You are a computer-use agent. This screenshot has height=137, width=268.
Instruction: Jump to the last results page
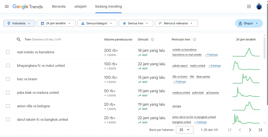pyautogui.click(x=260, y=130)
